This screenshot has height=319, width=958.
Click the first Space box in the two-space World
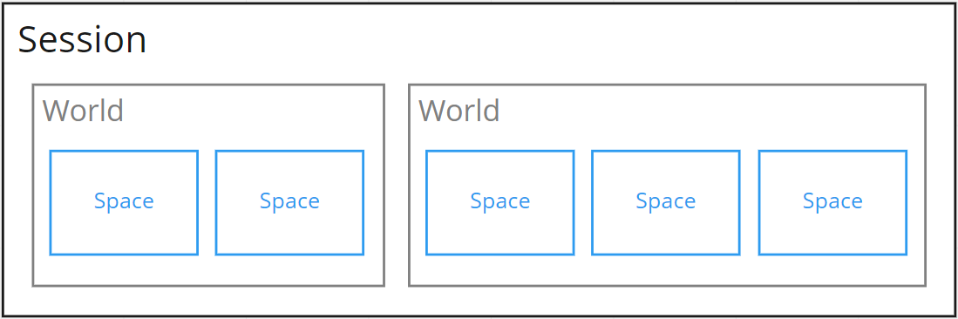pyautogui.click(x=124, y=202)
